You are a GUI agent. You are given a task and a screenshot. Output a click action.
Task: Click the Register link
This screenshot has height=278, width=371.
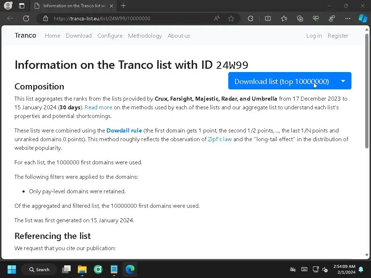pyautogui.click(x=338, y=36)
